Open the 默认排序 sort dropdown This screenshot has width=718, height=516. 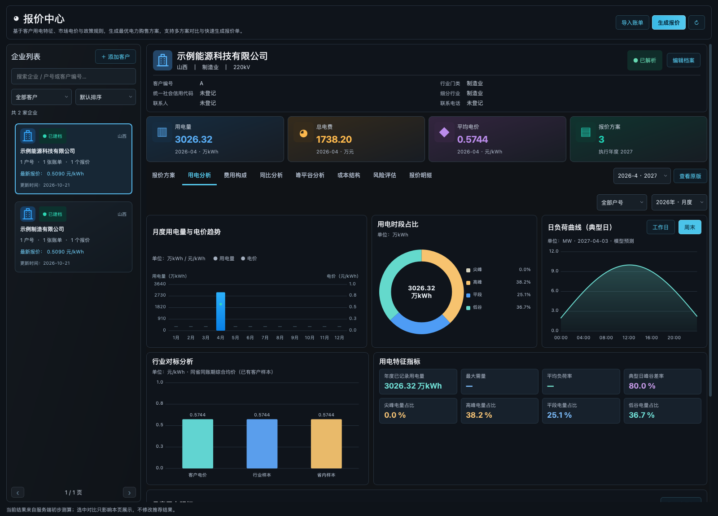[x=105, y=97]
